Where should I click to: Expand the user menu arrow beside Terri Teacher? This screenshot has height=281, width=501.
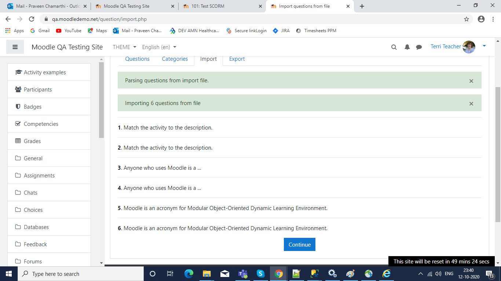pyautogui.click(x=484, y=46)
